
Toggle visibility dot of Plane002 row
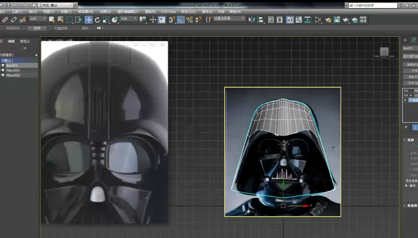coord(3,75)
